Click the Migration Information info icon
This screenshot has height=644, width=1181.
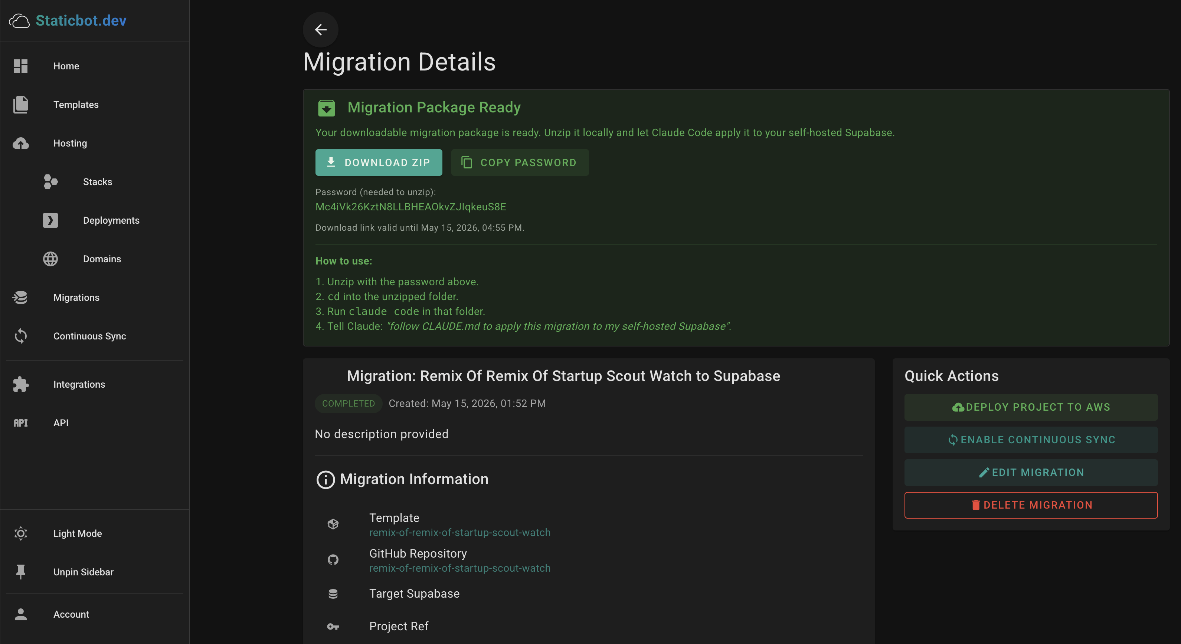coord(325,480)
